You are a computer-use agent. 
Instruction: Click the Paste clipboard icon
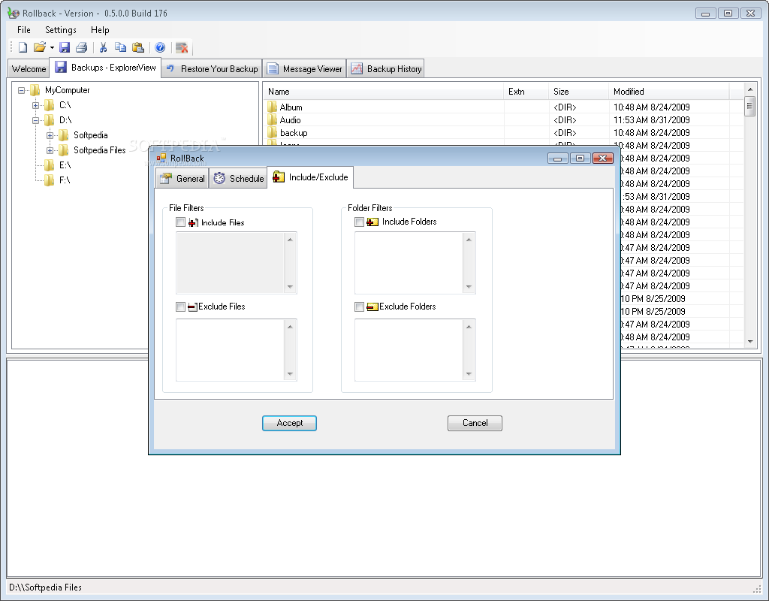click(138, 47)
